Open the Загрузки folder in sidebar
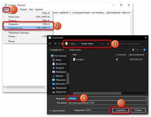Viewport: 151px width, 117px height. click(x=58, y=68)
